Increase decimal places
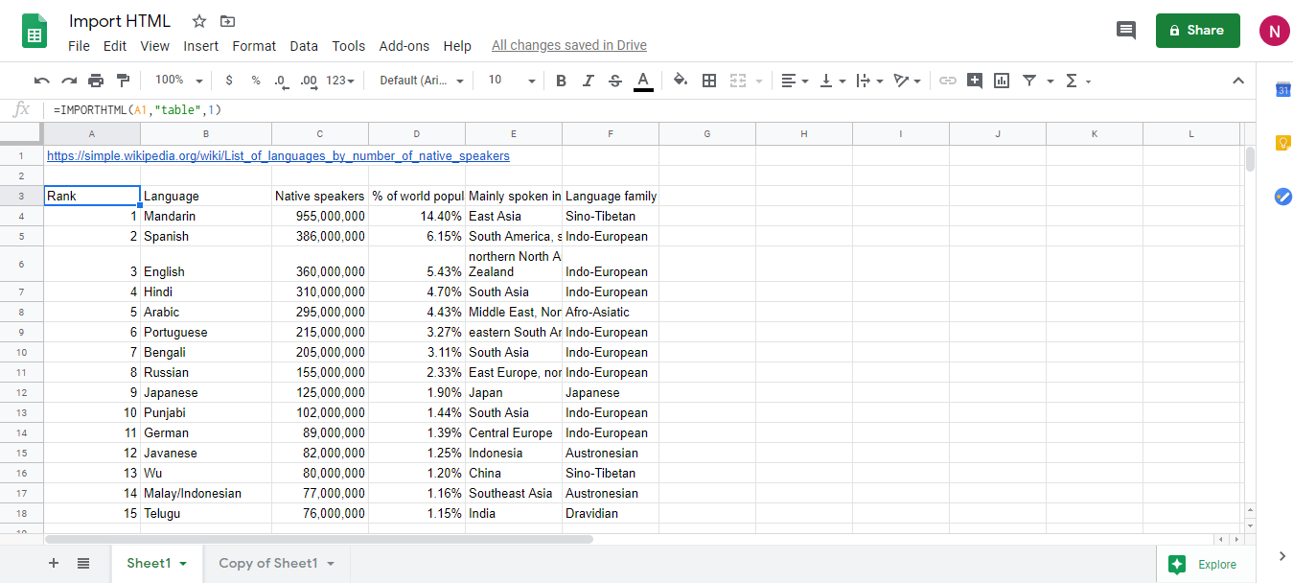The height and width of the screenshot is (583, 1293). pos(309,81)
